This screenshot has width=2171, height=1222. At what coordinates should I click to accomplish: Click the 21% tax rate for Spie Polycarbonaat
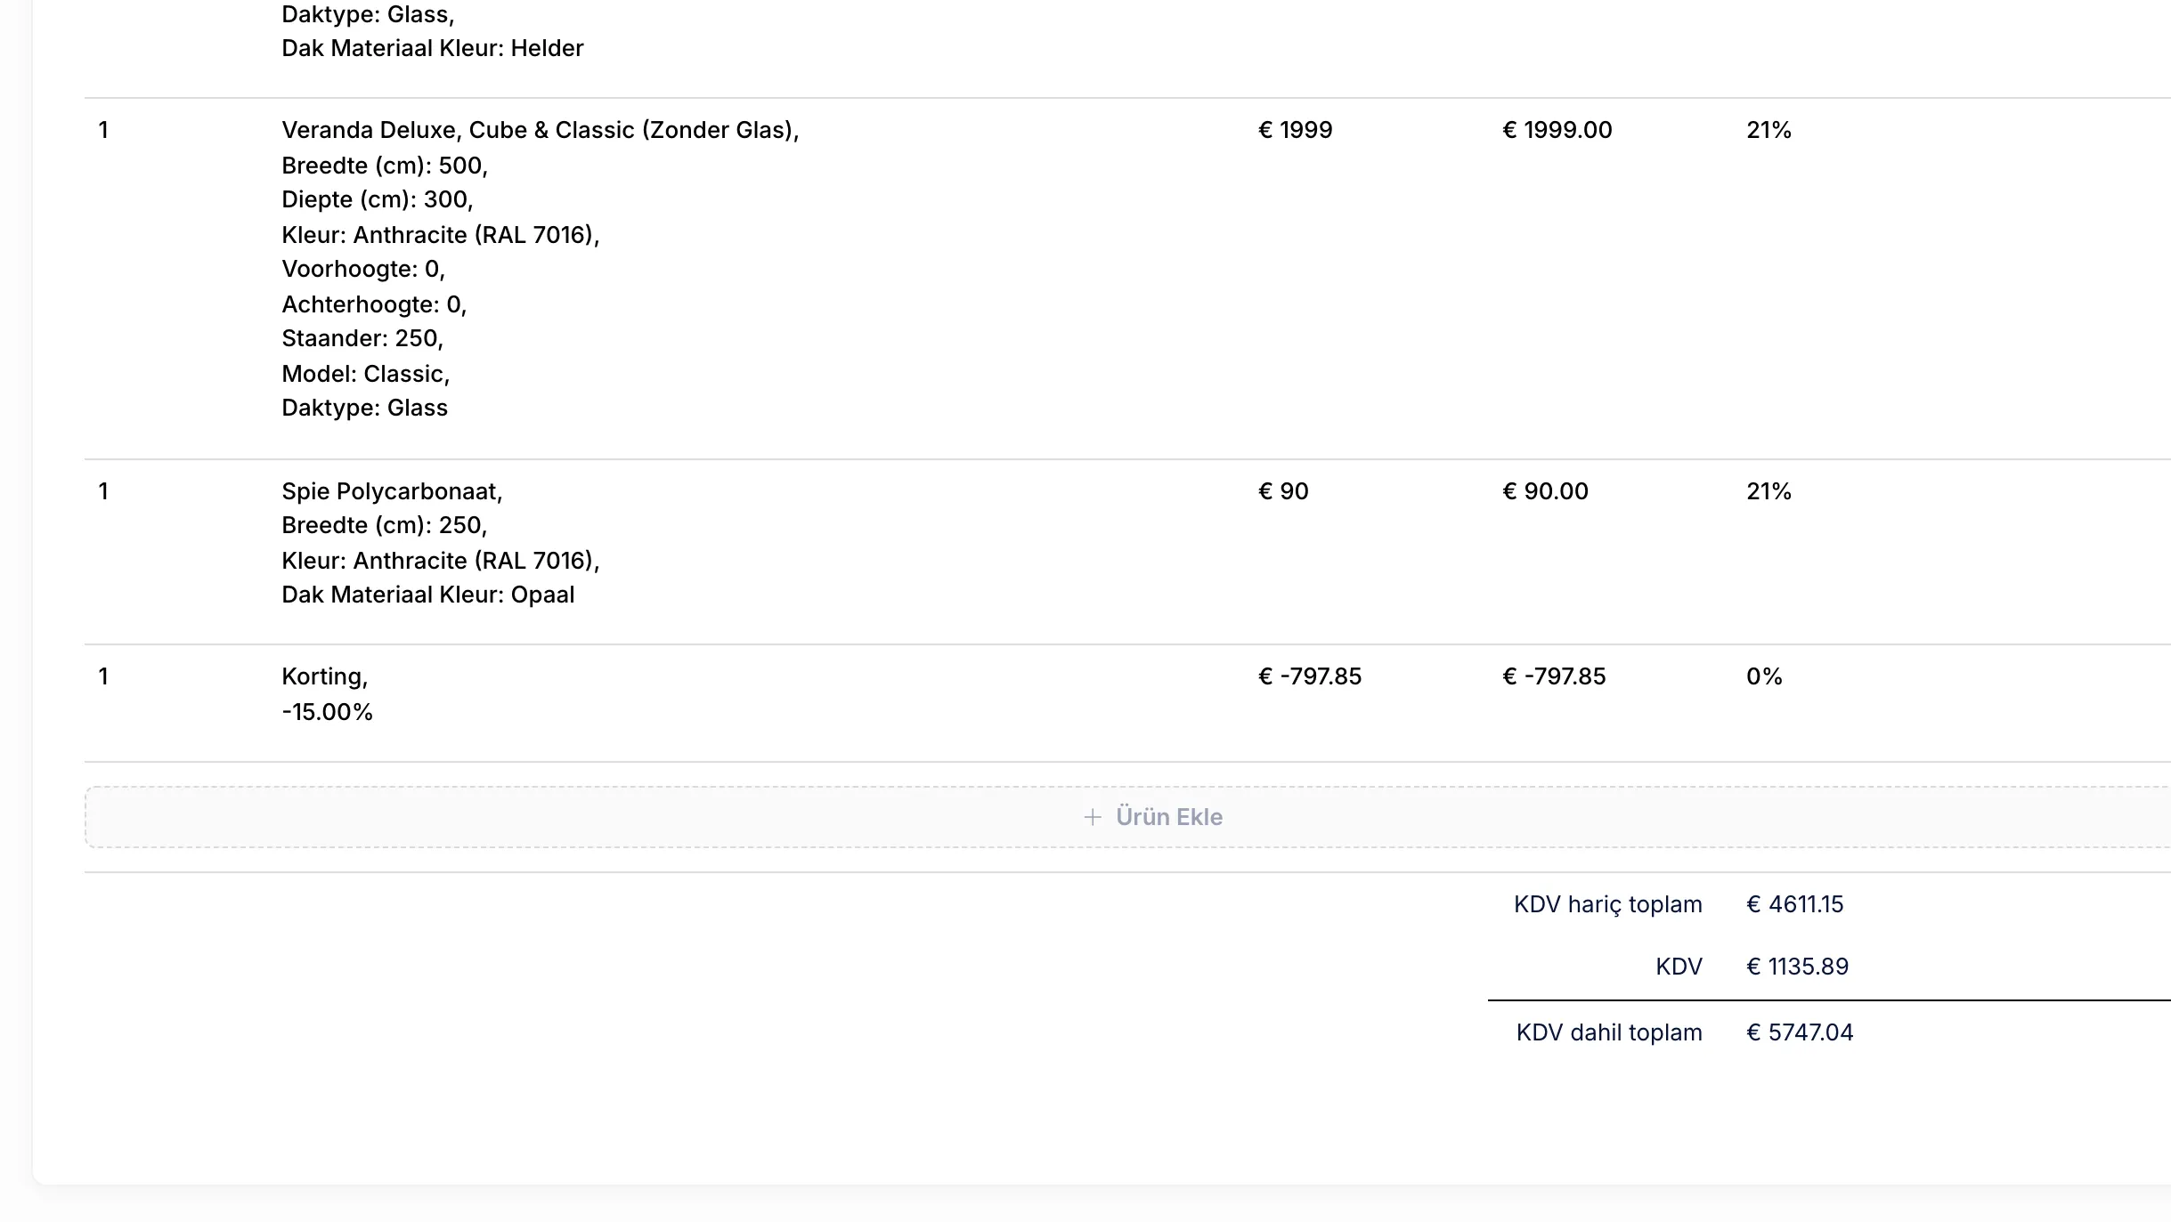coord(1769,491)
